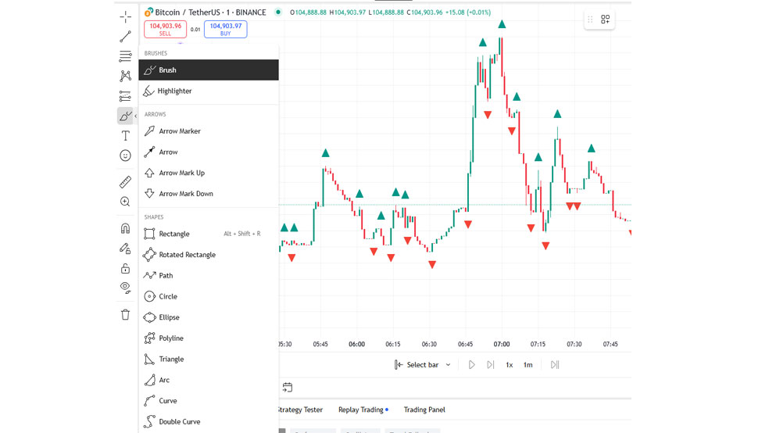Select the Ellipse shape

pos(209,317)
